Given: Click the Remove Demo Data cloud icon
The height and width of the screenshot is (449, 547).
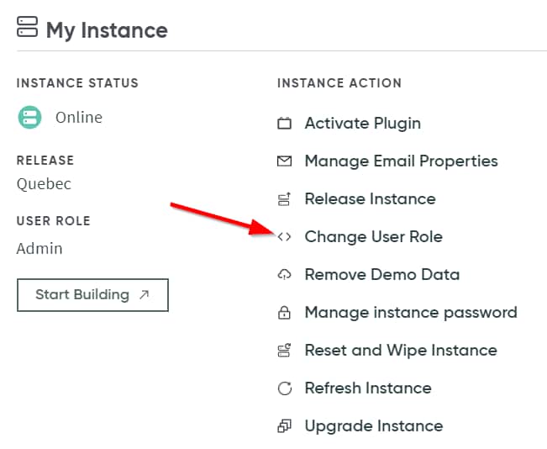Looking at the screenshot, I should click(x=284, y=275).
